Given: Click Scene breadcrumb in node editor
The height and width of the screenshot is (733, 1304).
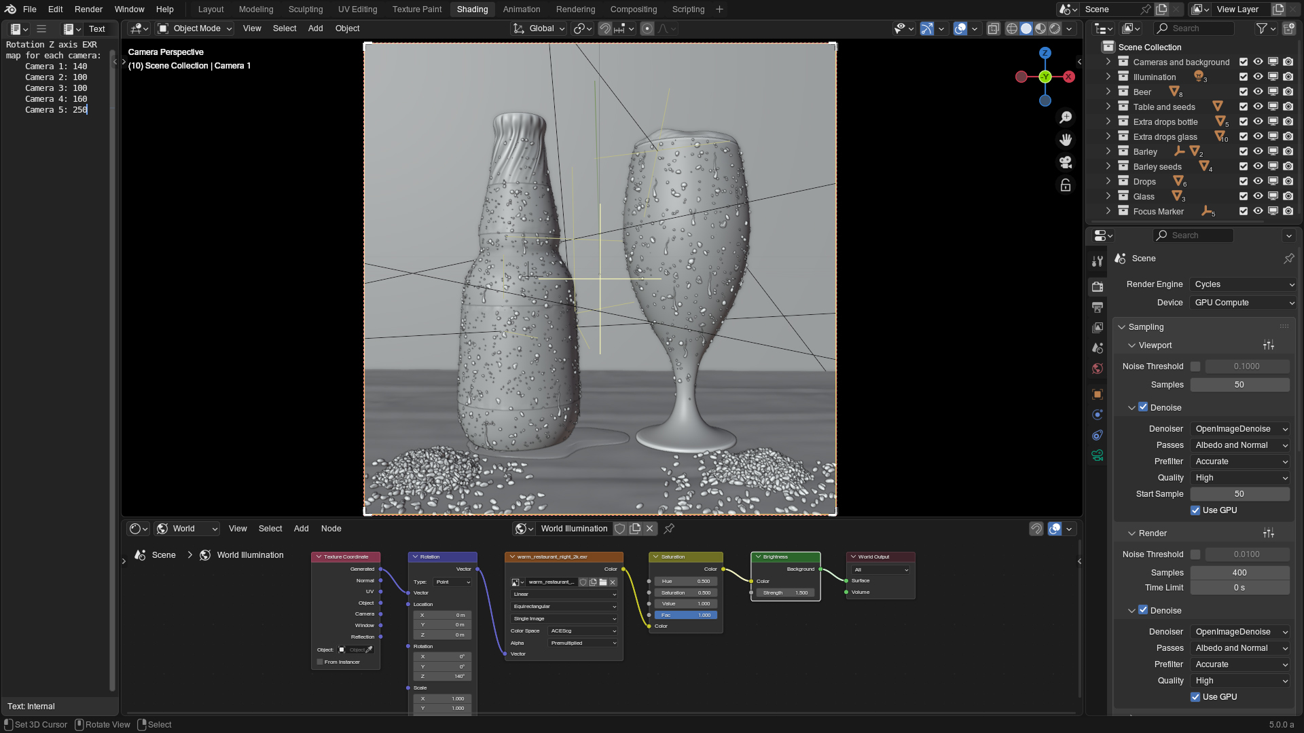Looking at the screenshot, I should point(164,555).
